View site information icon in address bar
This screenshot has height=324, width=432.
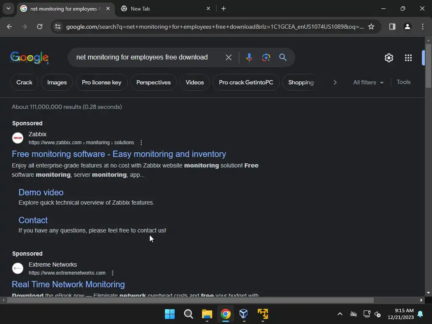click(x=57, y=27)
